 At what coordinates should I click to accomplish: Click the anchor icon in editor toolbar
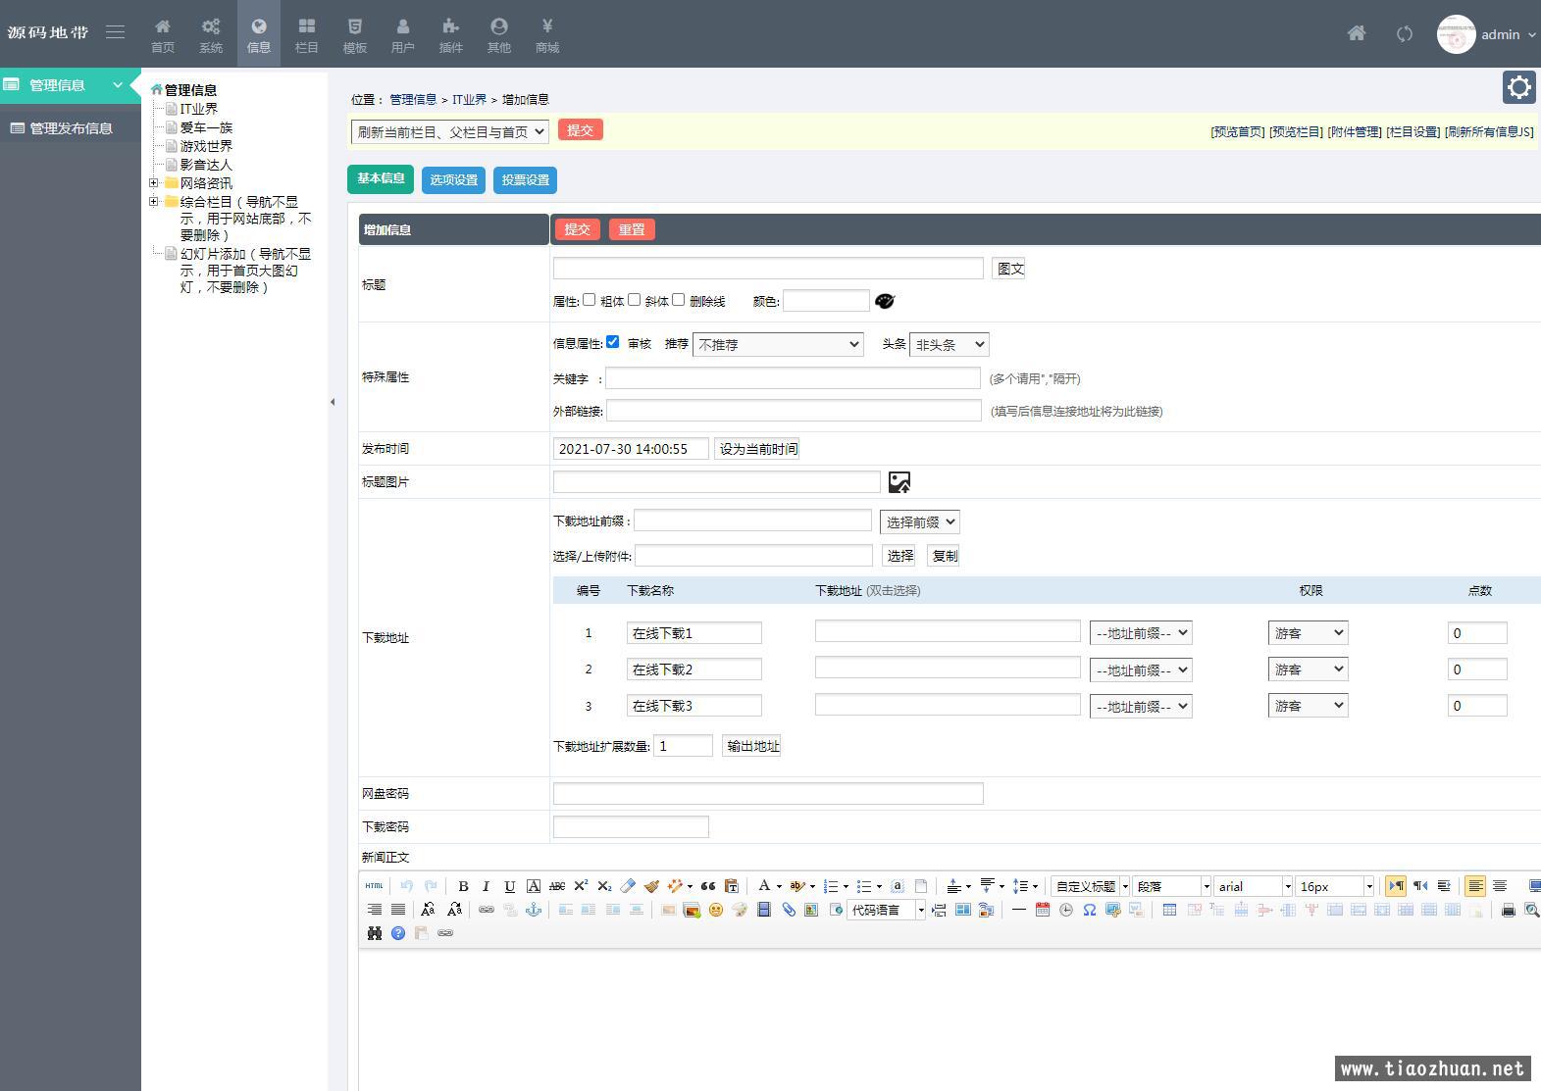534,910
